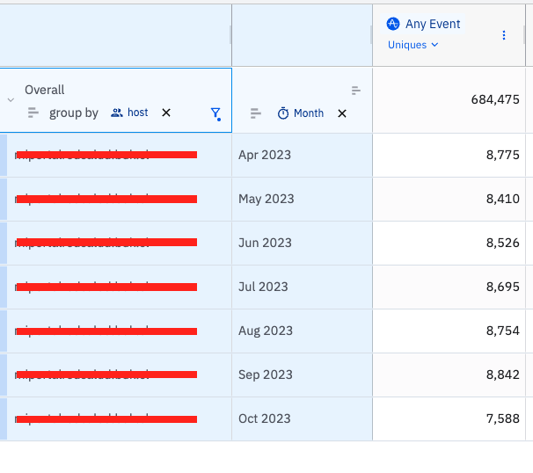Screen dimensions: 533x473
Task: Select the Oct 2023 month cell
Action: pyautogui.click(x=302, y=419)
